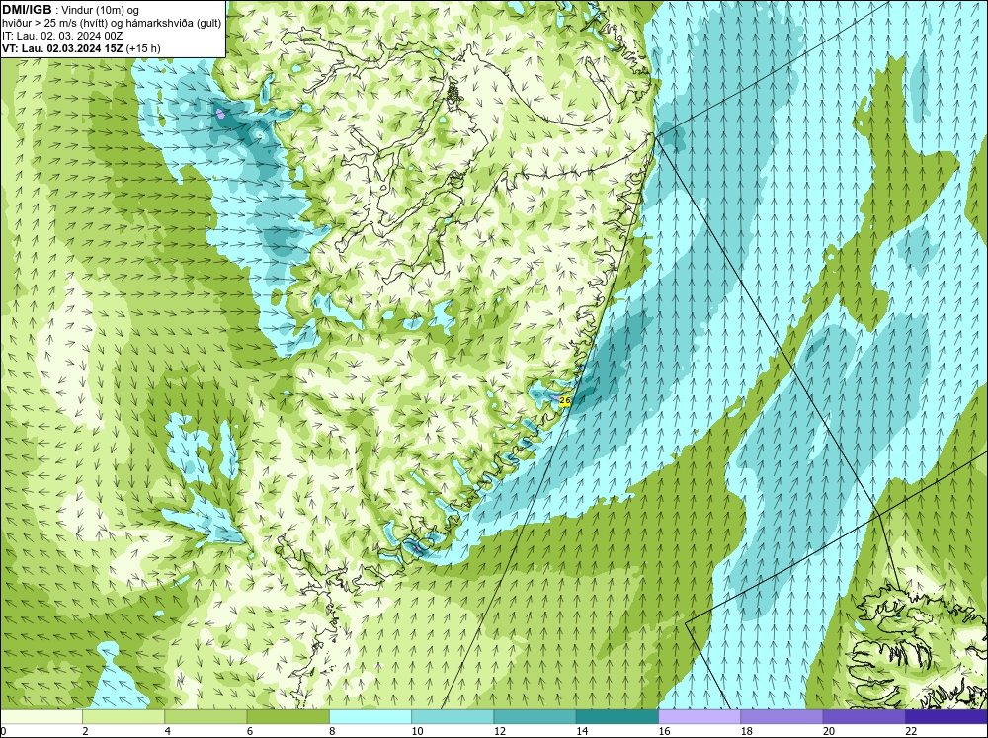Image resolution: width=988 pixels, height=738 pixels.
Task: Click the legend value 12
Action: pos(500,731)
